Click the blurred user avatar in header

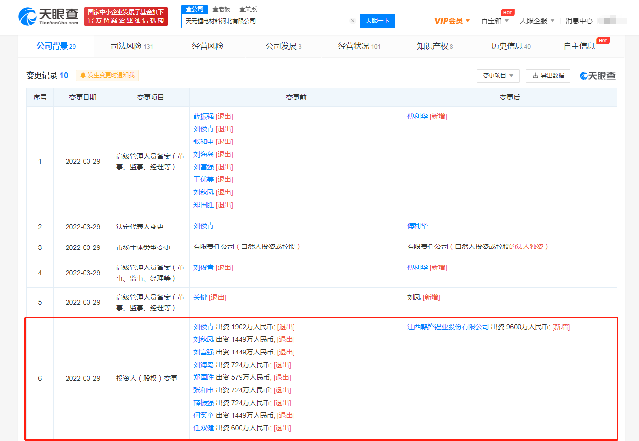point(612,21)
